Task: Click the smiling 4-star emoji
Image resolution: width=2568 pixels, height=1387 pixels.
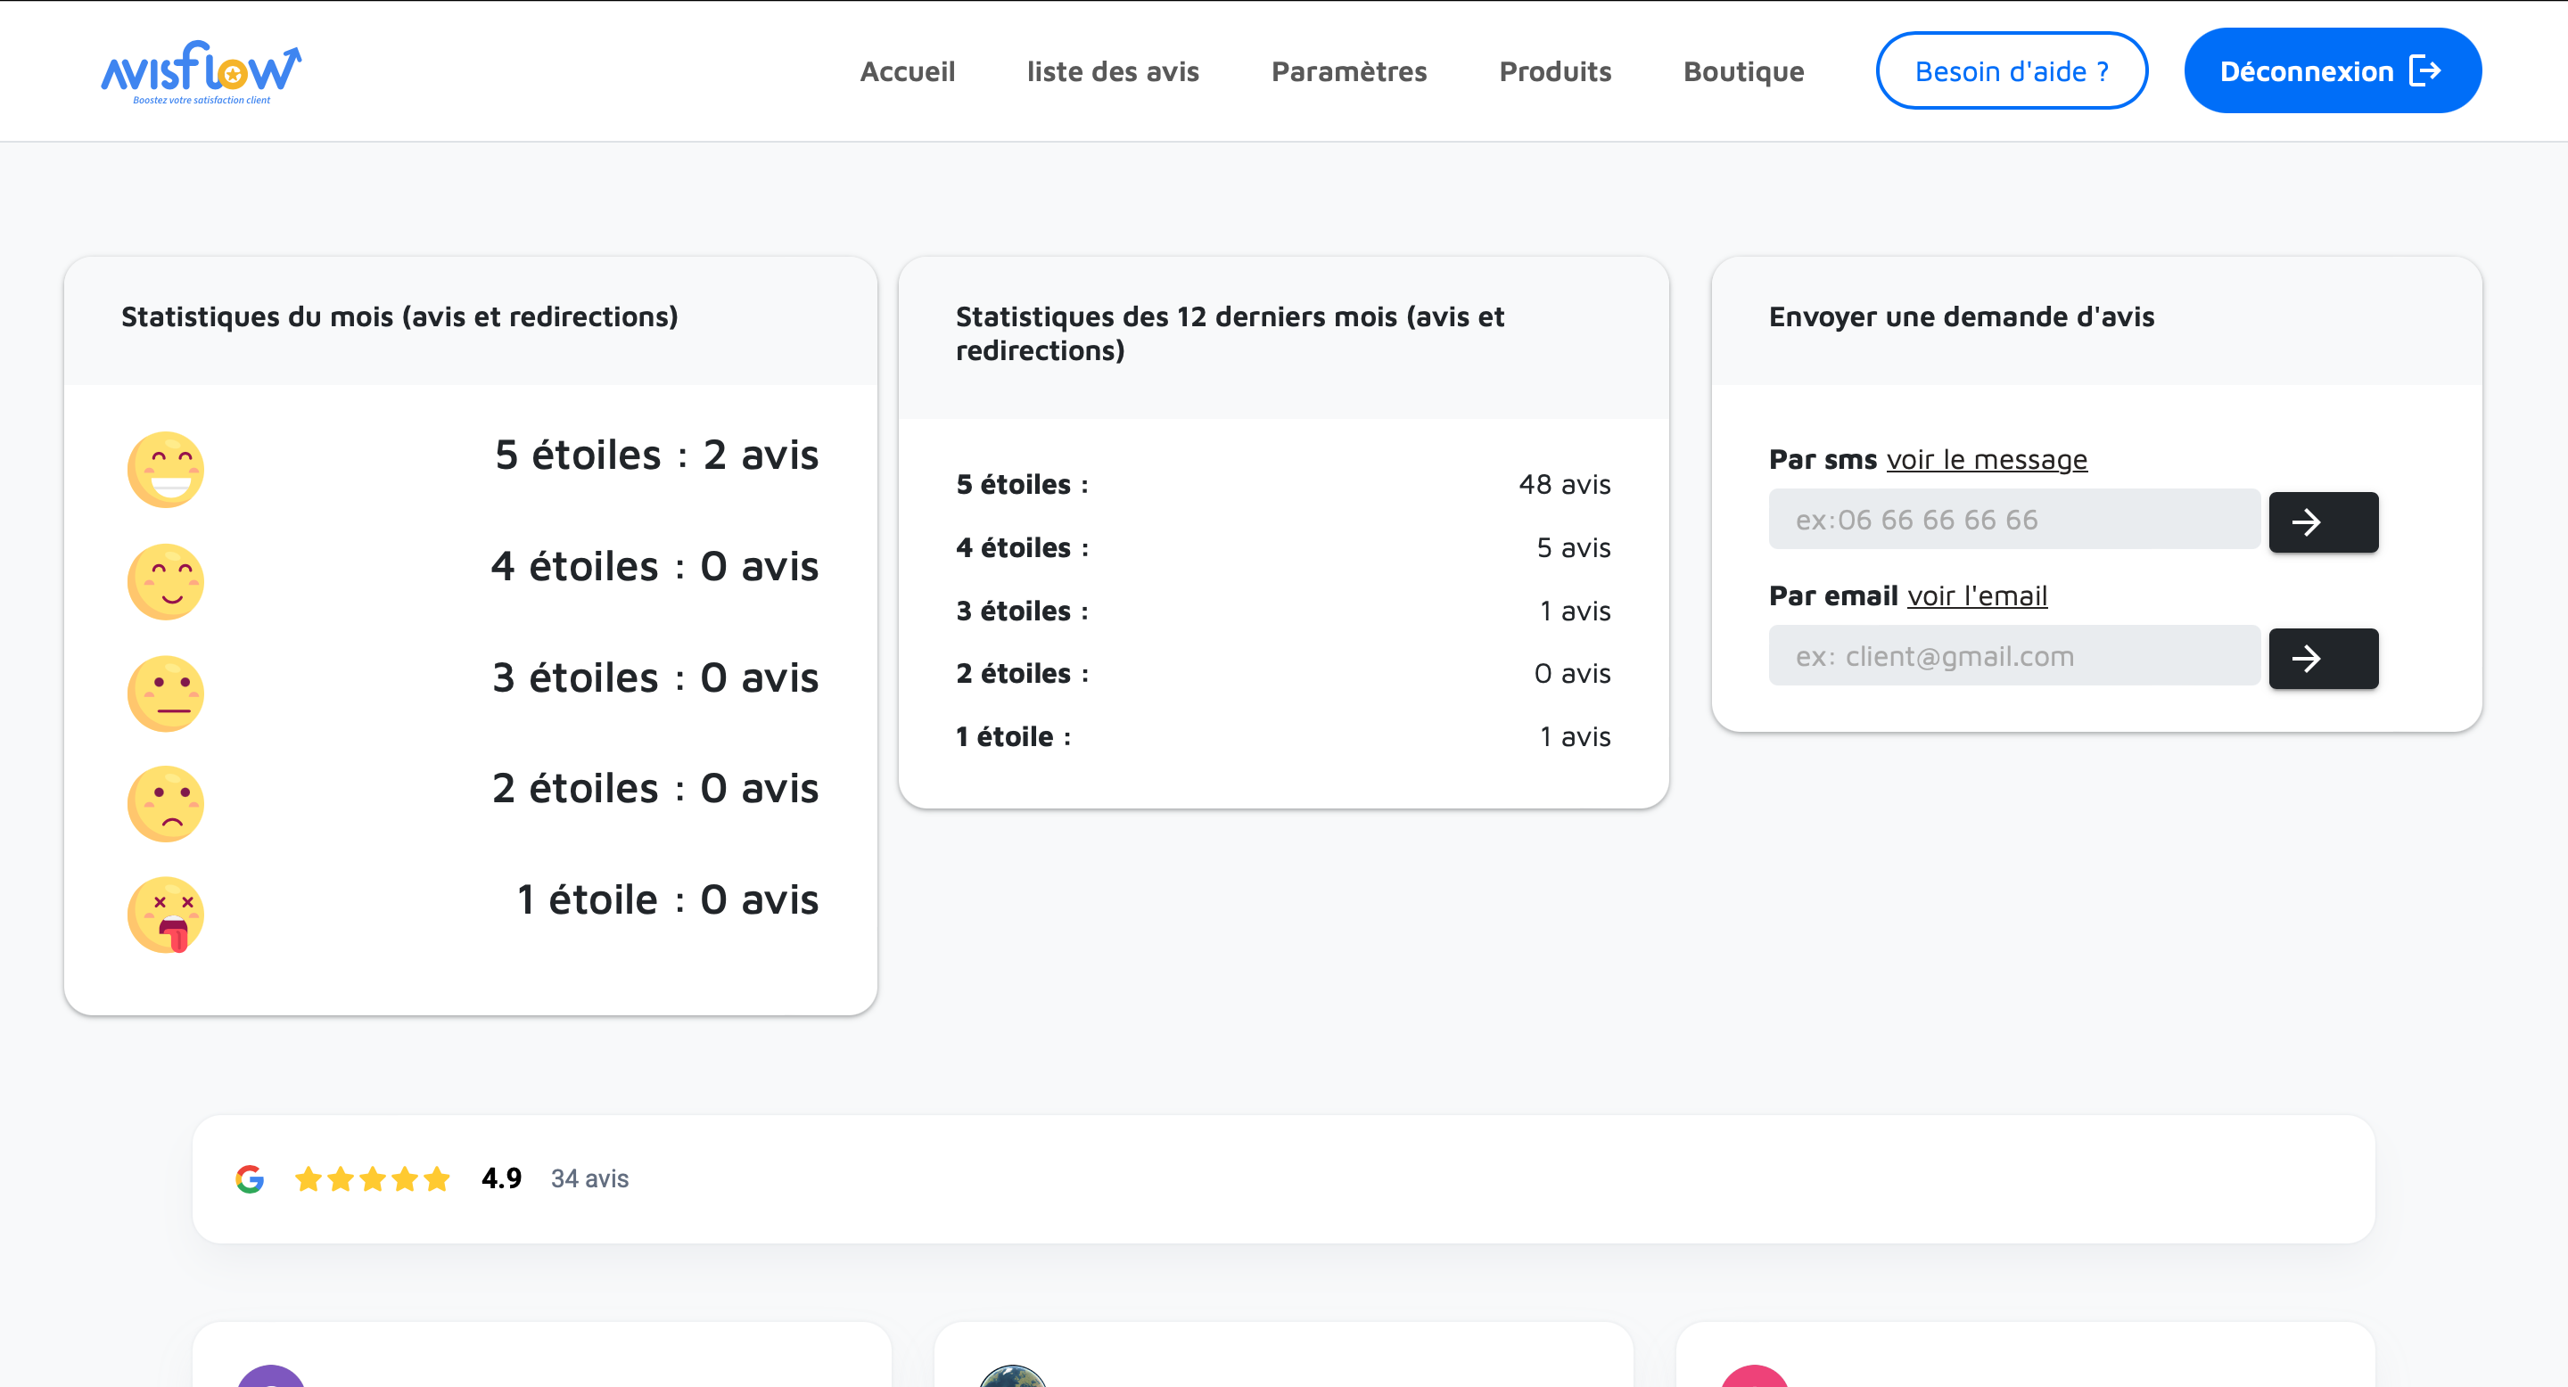Action: 166,581
